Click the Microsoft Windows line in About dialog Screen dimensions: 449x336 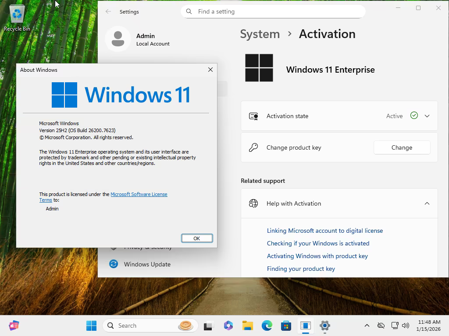tap(59, 123)
